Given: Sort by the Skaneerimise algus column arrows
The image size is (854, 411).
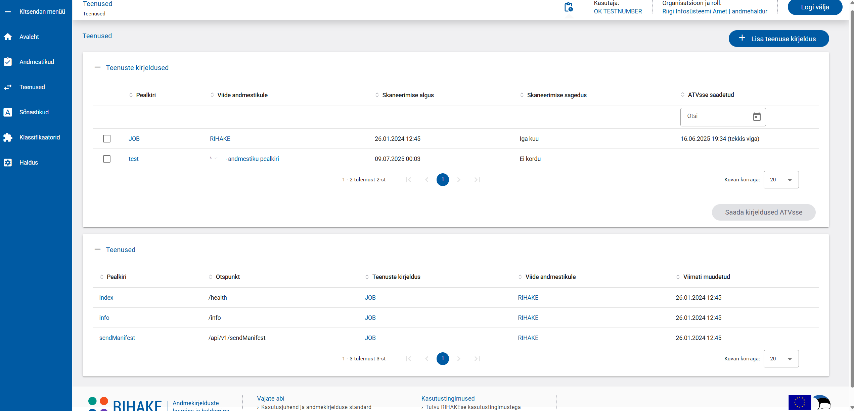Looking at the screenshot, I should point(377,95).
